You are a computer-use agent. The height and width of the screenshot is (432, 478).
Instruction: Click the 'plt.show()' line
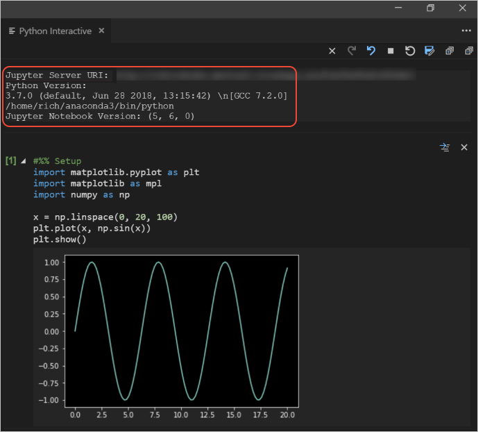pos(60,240)
